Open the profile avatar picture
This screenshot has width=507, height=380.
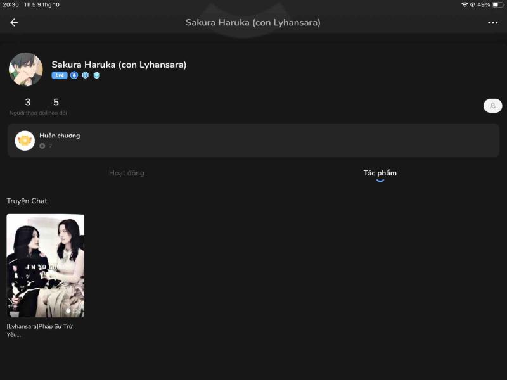[x=26, y=70]
